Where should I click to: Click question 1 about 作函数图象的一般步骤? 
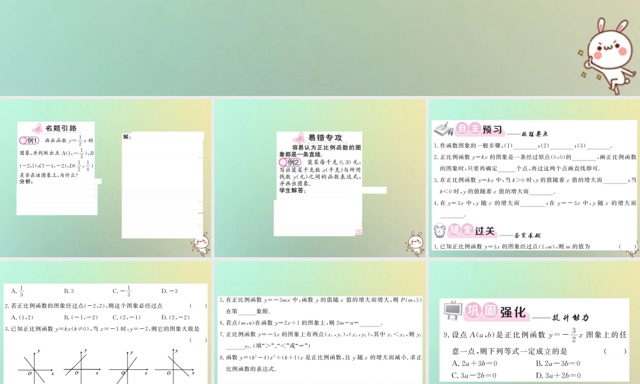click(x=523, y=146)
